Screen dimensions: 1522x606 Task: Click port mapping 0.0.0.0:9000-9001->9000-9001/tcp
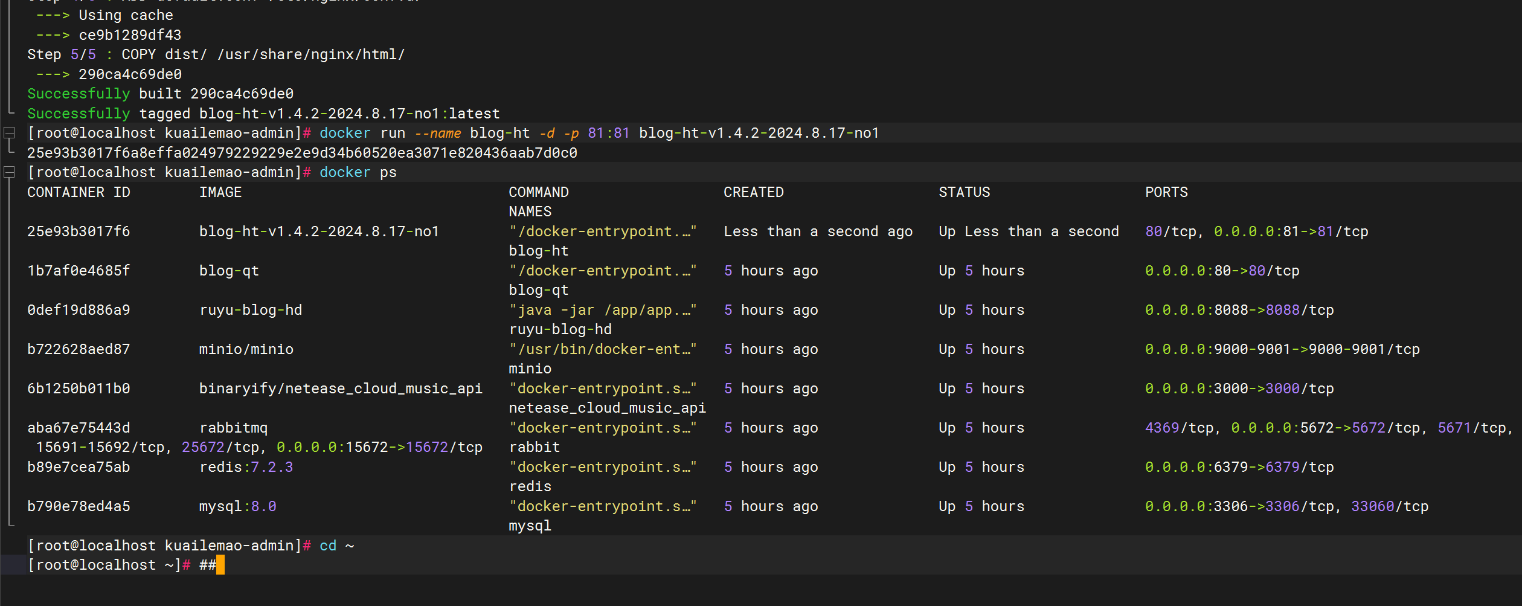[1283, 349]
